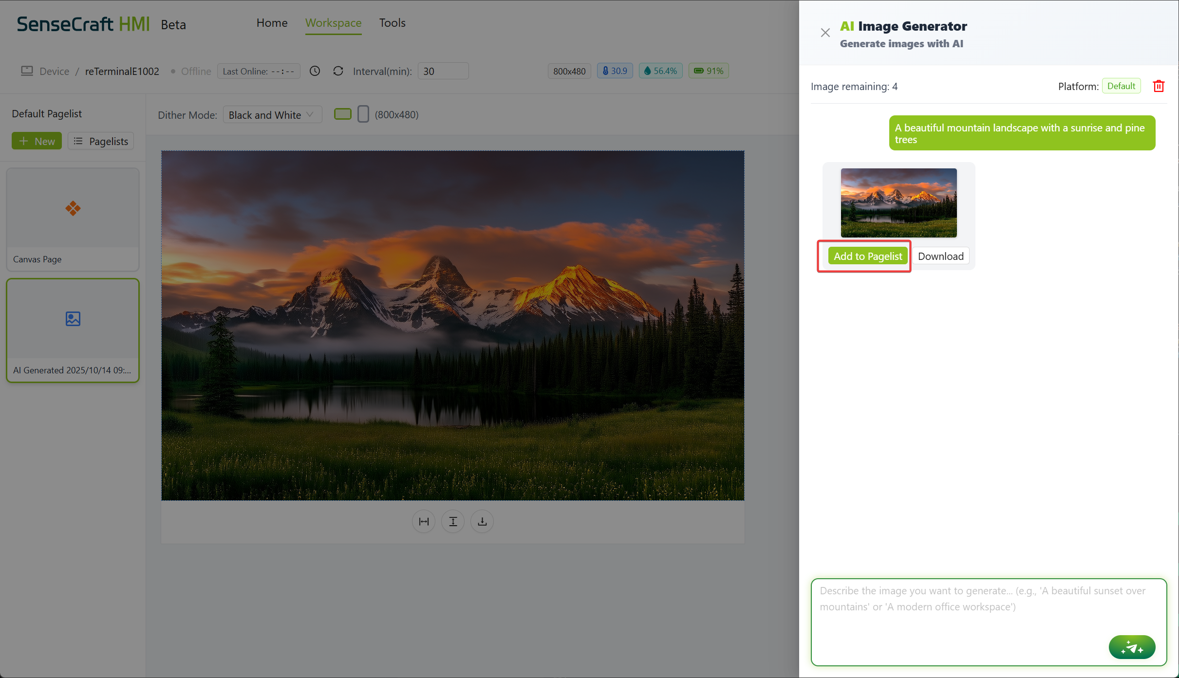Screen dimensions: 1179x678
Task: Open the Dither Mode dropdown
Action: 272,115
